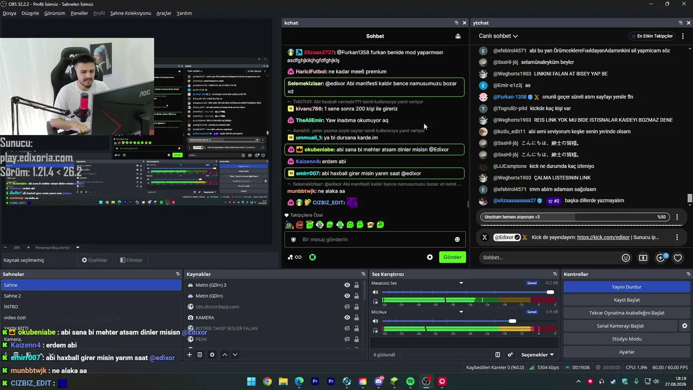This screenshot has height=390, width=693.
Task: Start the replay buffer with Tekrar Oynatma Arabelleğini Başlat
Action: tap(627, 313)
